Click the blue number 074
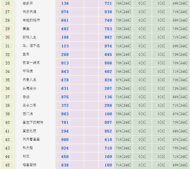The width and height of the screenshot is (190, 169). (65, 12)
